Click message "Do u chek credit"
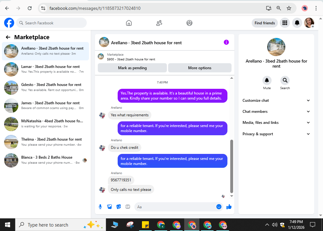Image resolution: width=323 pixels, height=231 pixels. [124, 148]
